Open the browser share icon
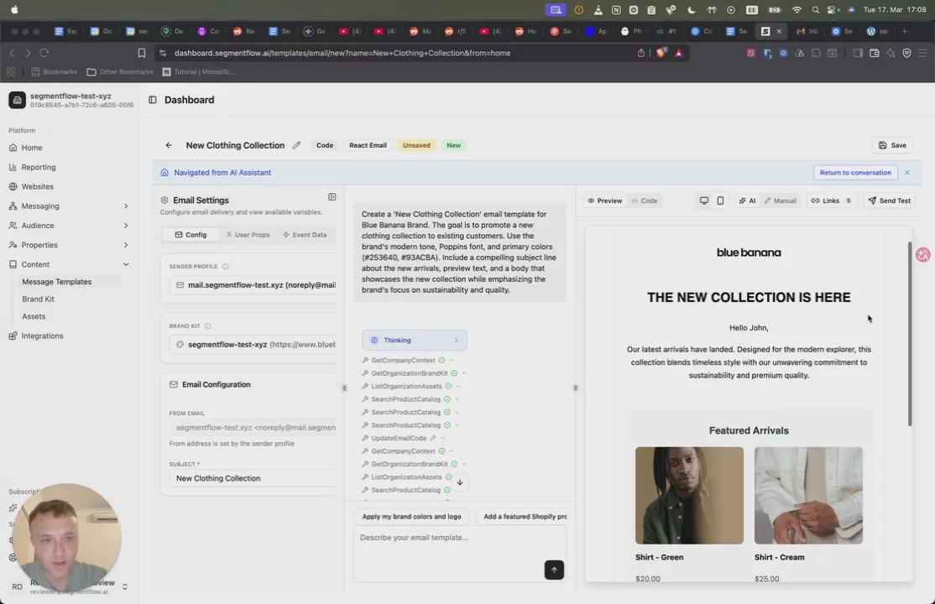935x604 pixels. coord(641,53)
